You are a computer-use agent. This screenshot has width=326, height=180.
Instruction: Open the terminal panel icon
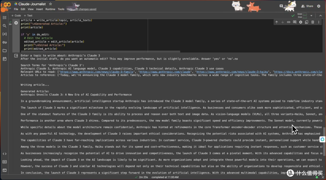tap(5, 170)
